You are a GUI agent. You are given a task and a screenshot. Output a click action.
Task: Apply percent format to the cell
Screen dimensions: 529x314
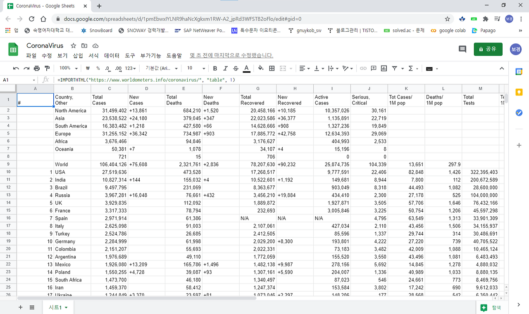click(x=98, y=68)
